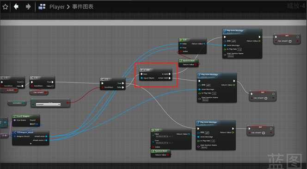Viewport: 307px width, 169px height.
Task: Toggle Can Attack checkbox in middle SET node
Action: (x=266, y=98)
